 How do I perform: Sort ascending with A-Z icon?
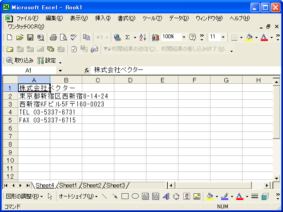[x=143, y=37]
